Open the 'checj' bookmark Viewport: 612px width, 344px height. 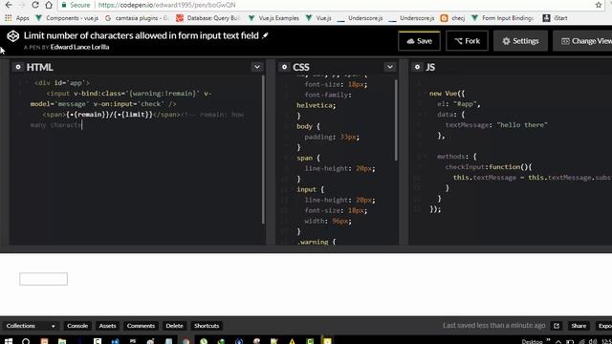click(x=452, y=18)
